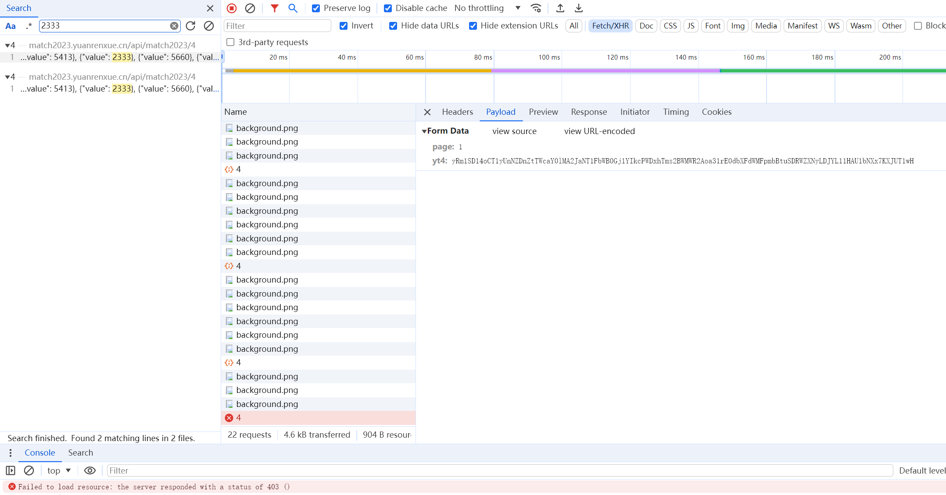946x495 pixels.
Task: Open the top execution context dropdown
Action: pos(59,471)
